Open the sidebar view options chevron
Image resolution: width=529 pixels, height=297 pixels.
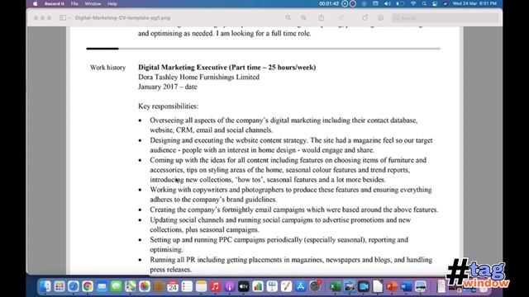pyautogui.click(x=69, y=18)
